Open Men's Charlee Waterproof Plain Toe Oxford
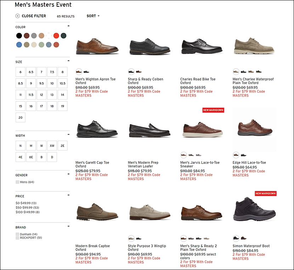 [253, 81]
